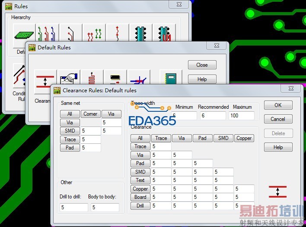
Task: Click Maximum trace width field
Action: (x=242, y=116)
